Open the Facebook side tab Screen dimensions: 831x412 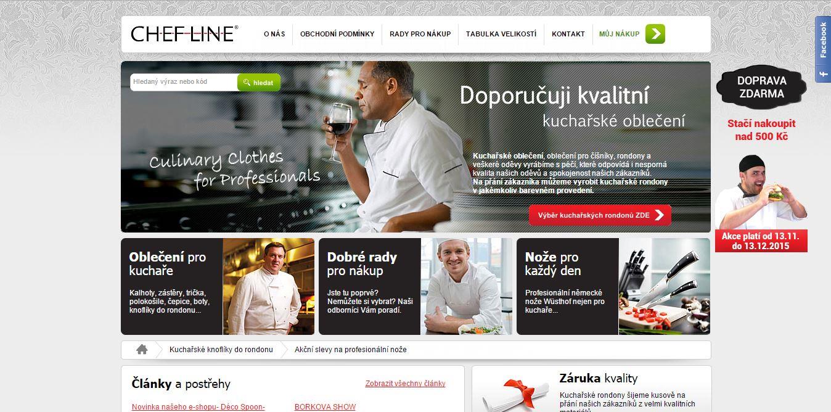click(822, 49)
